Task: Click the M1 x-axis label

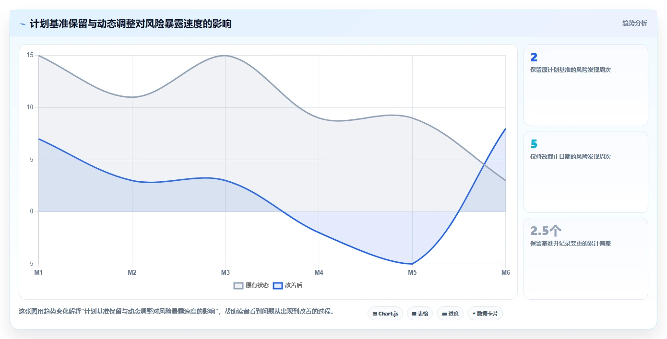Action: [38, 272]
